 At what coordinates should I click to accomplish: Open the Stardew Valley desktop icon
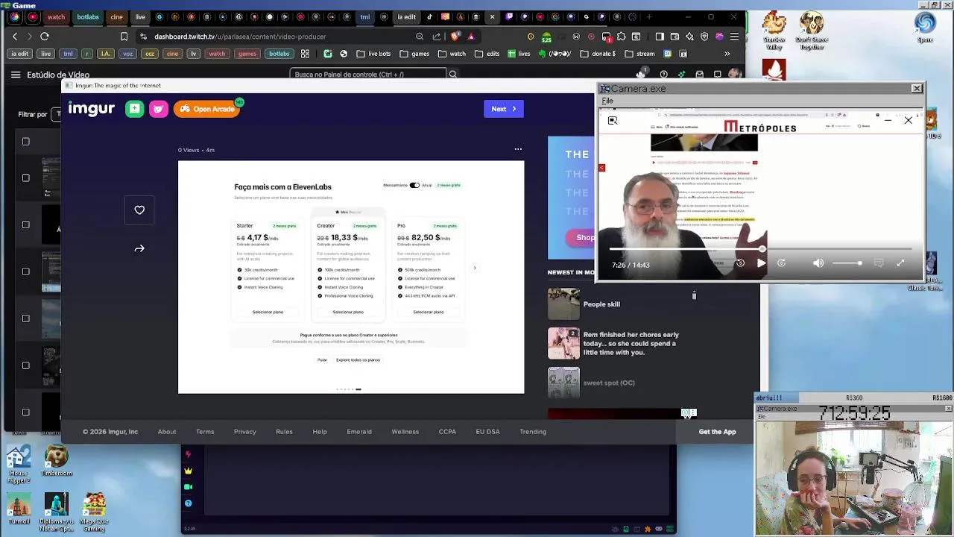[x=774, y=32]
